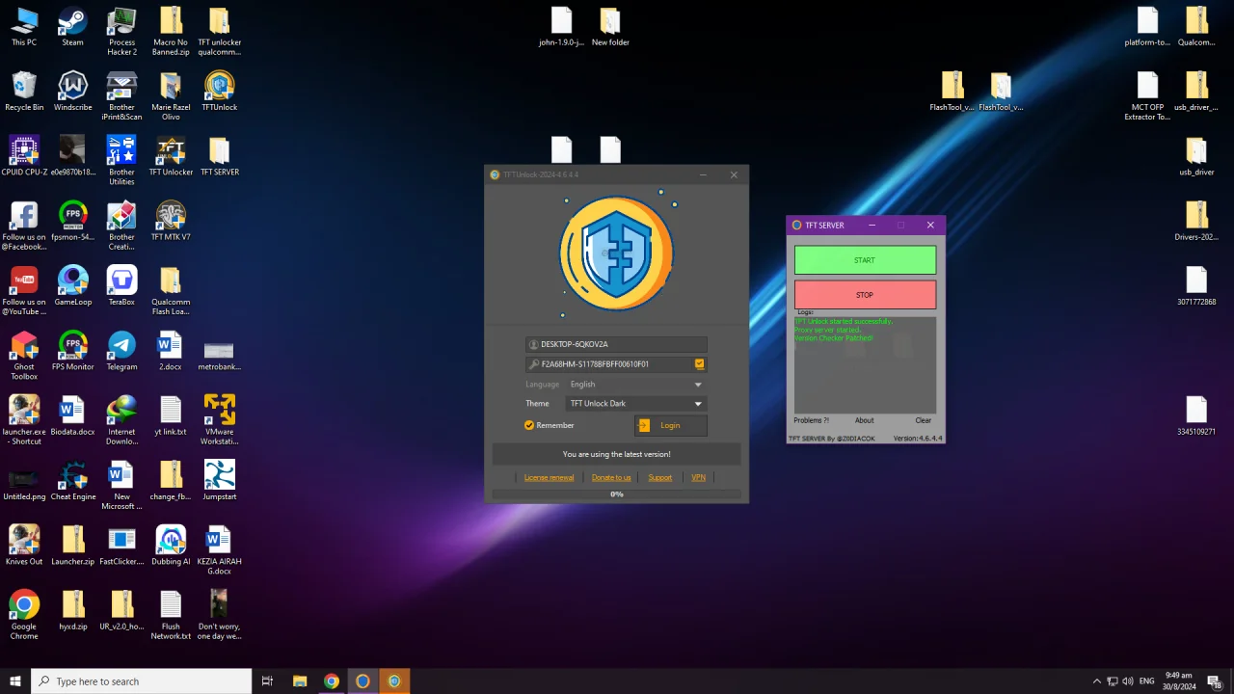Select the Windscribe desktop icon
The height and width of the screenshot is (694, 1234).
click(72, 92)
